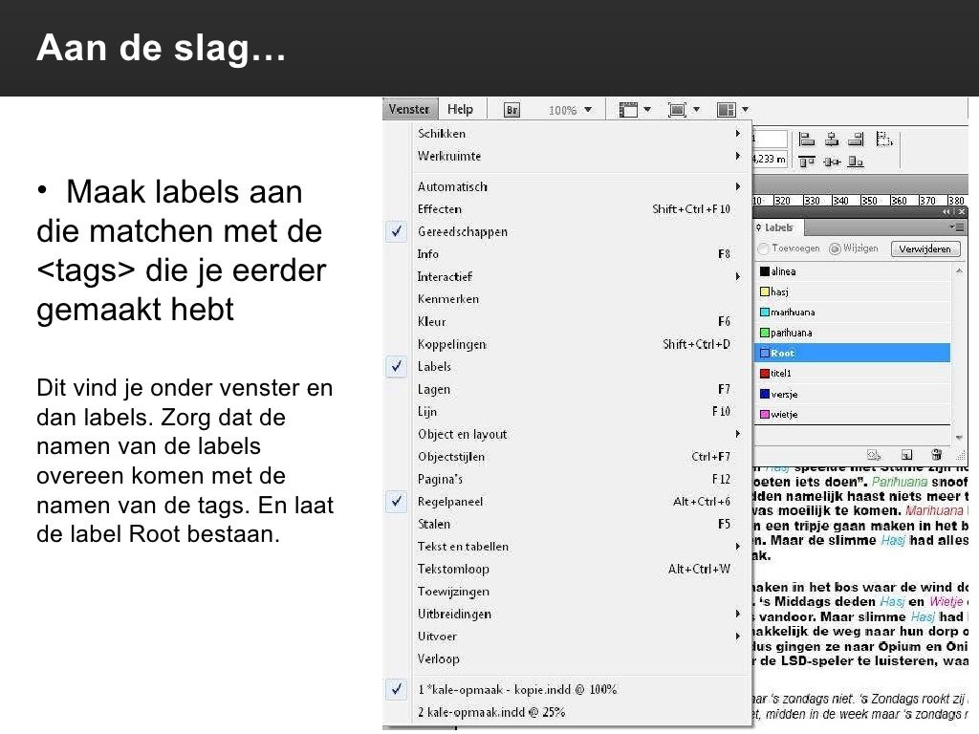Open the view options icon dropdown
979x734 pixels.
[x=635, y=110]
